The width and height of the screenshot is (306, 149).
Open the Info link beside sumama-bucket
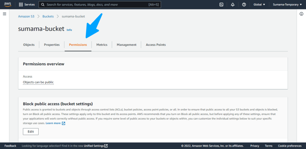[x=69, y=30]
